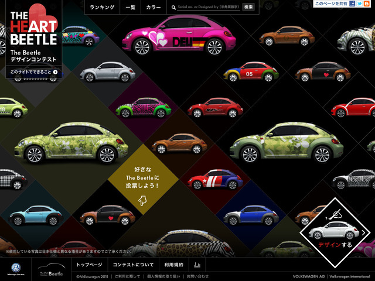Screen dimensions: 375x281
Task: Click the paintbrush design icon
Action: (x=334, y=214)
